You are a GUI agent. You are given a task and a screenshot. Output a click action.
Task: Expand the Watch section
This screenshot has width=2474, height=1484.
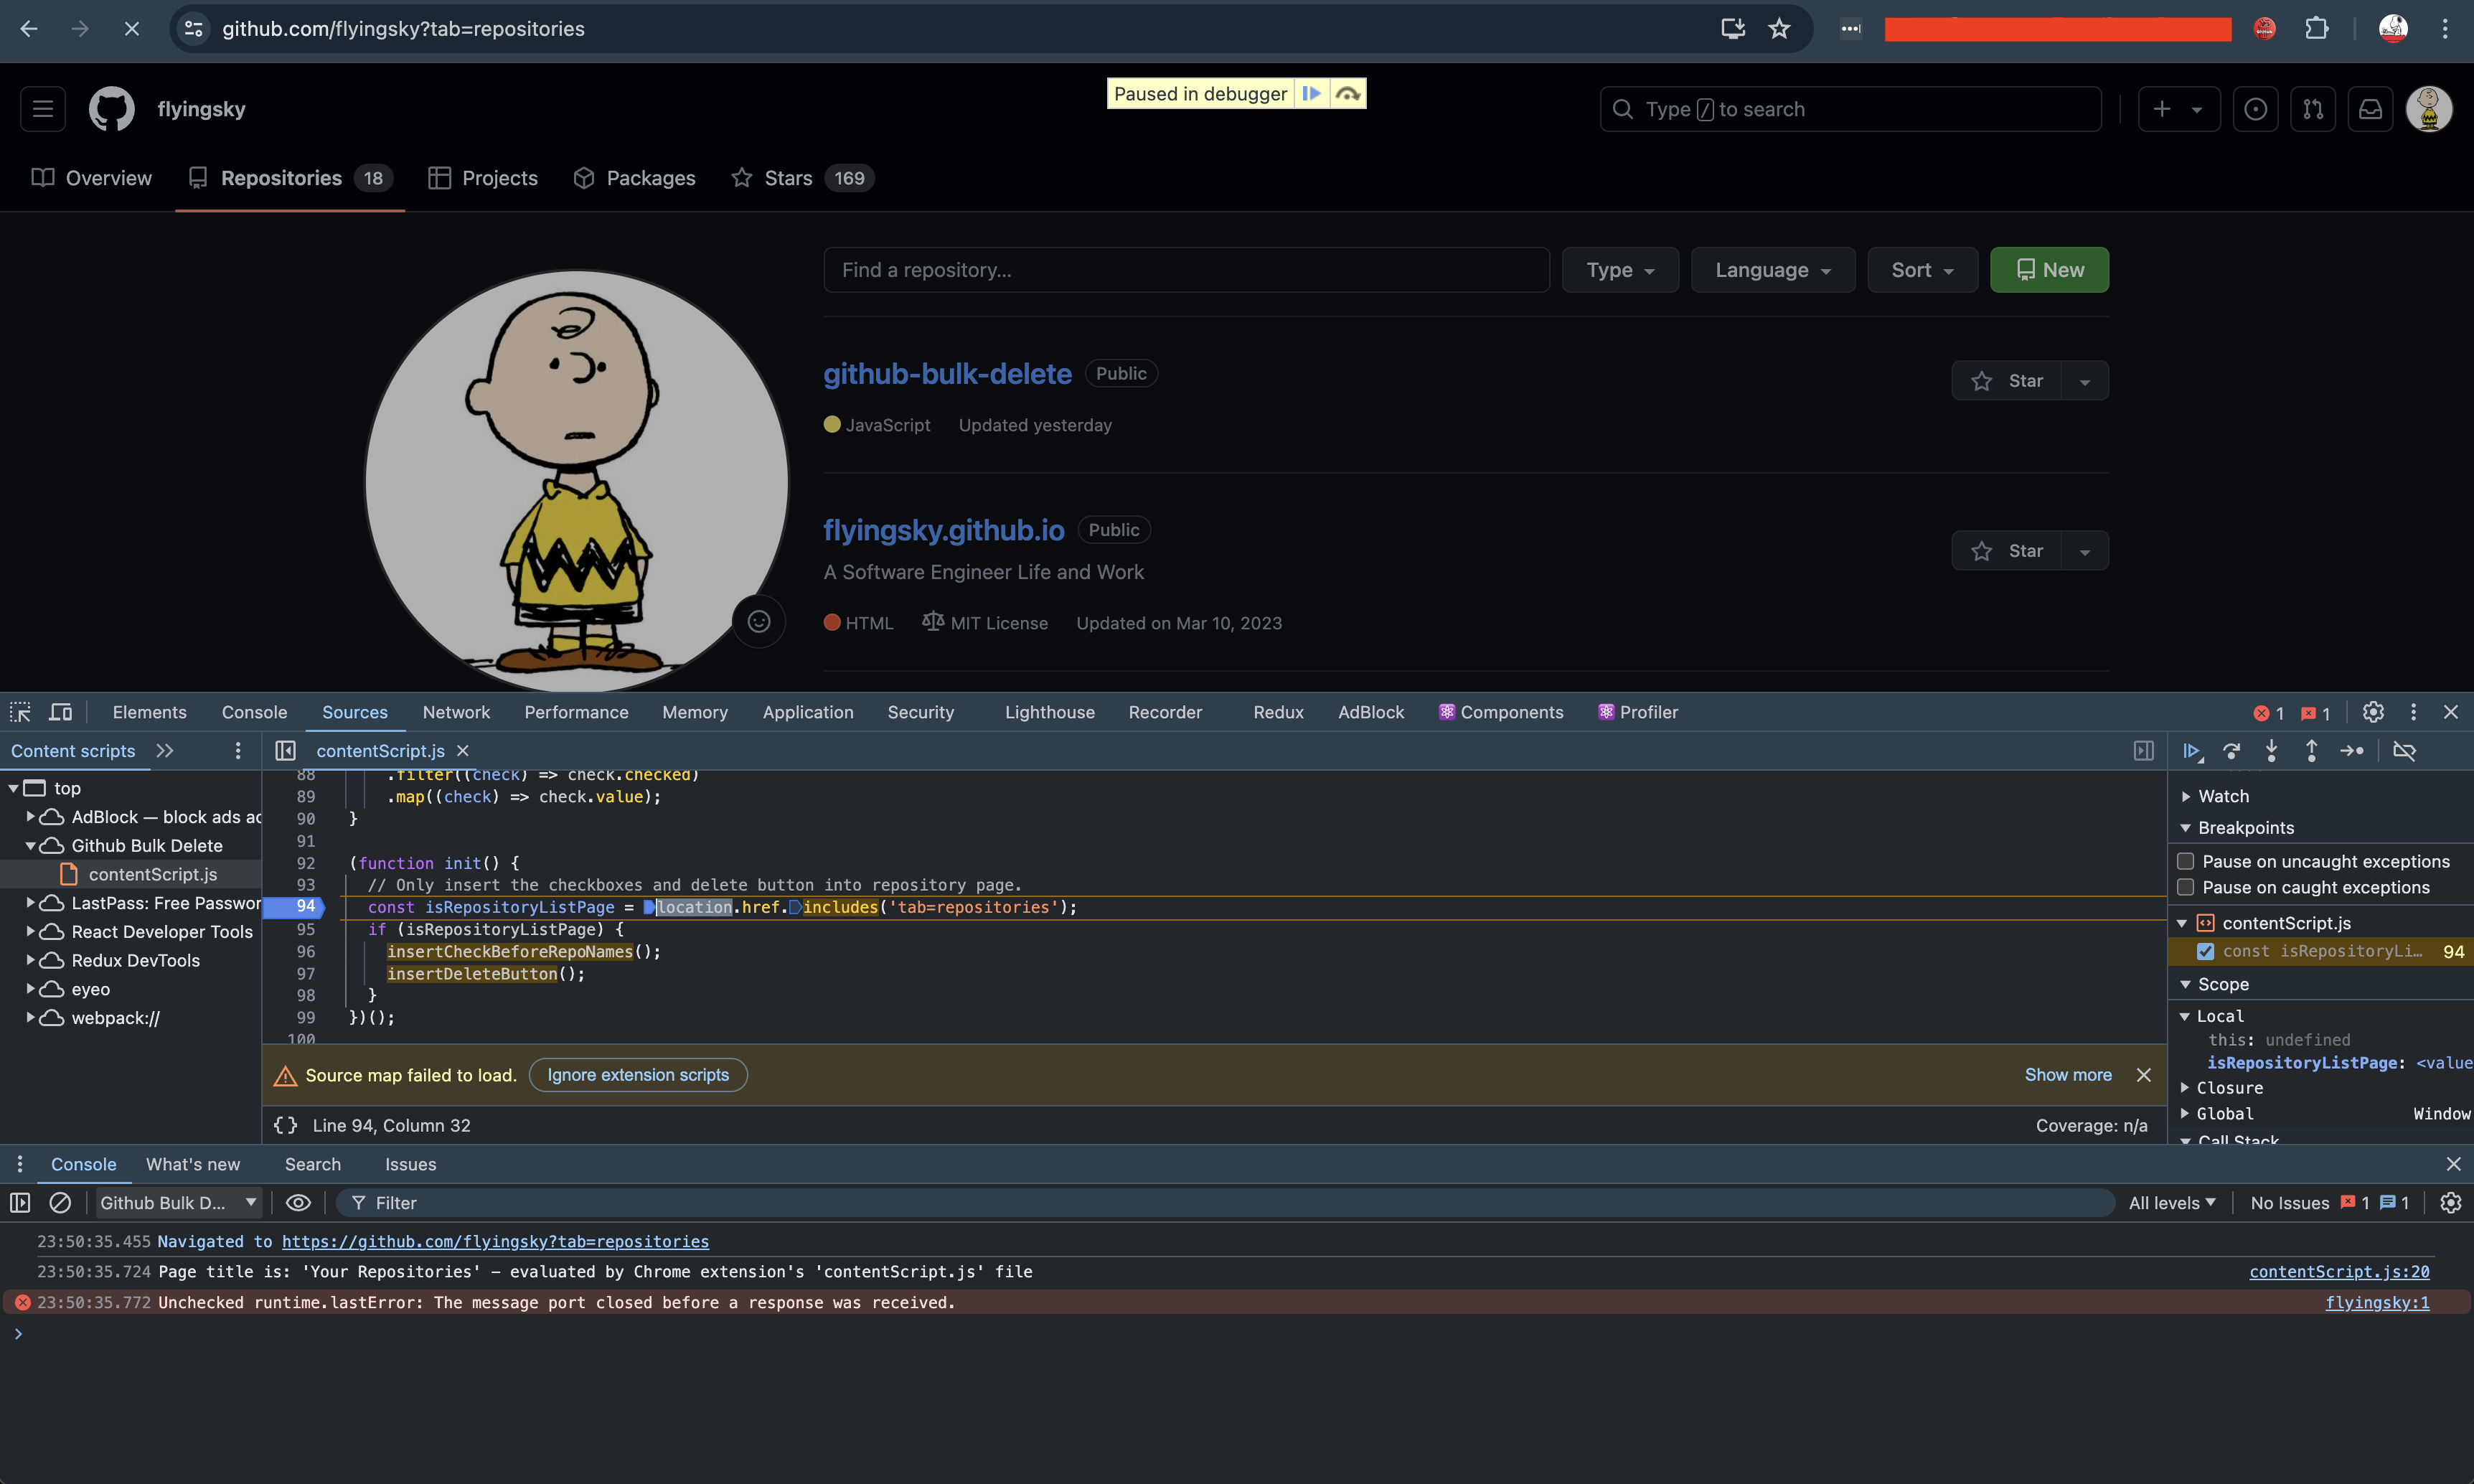coord(2185,796)
